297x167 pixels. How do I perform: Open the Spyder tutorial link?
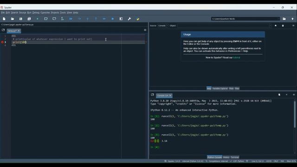[236, 58]
